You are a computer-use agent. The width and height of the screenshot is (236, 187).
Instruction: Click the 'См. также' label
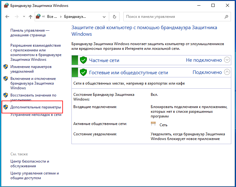[x=19, y=154]
